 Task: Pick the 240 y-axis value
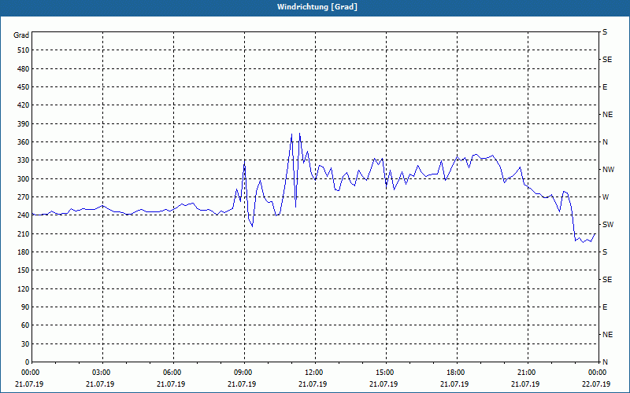pos(24,215)
